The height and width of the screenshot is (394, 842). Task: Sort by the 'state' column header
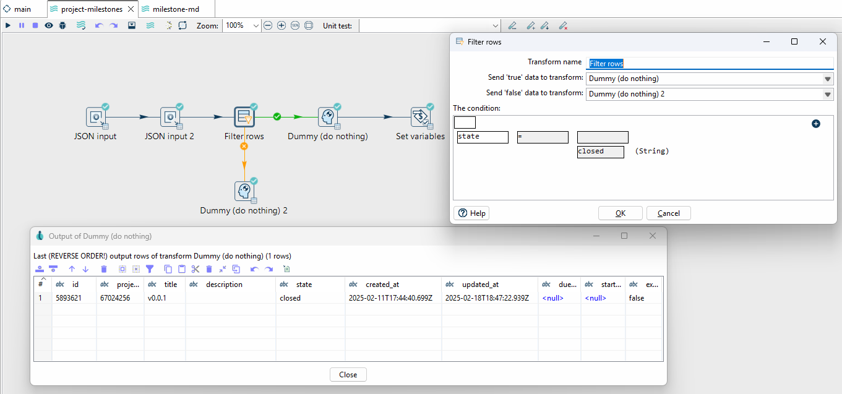[x=311, y=285]
